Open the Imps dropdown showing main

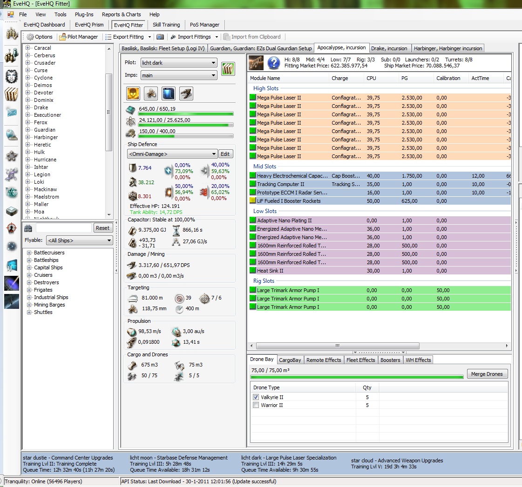pos(179,75)
